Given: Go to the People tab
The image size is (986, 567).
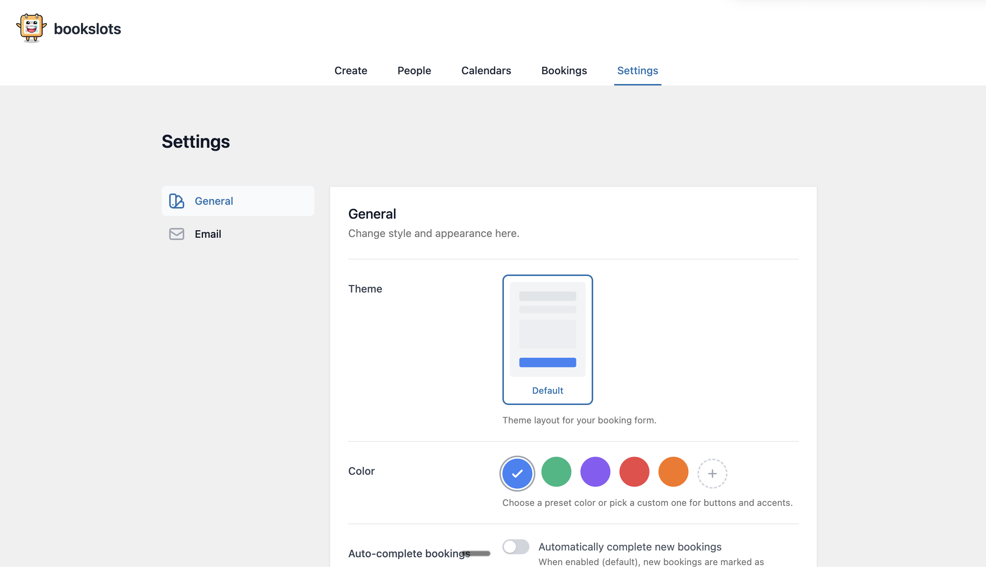Looking at the screenshot, I should click(414, 70).
